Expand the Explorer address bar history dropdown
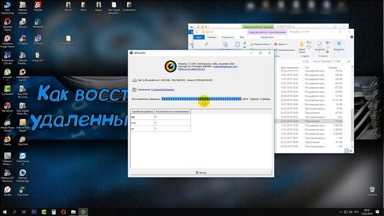This screenshot has width=384, height=216. pyautogui.click(x=303, y=61)
